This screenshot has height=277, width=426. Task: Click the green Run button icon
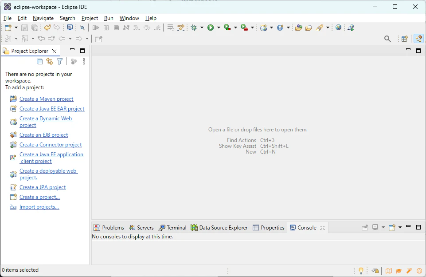211,28
